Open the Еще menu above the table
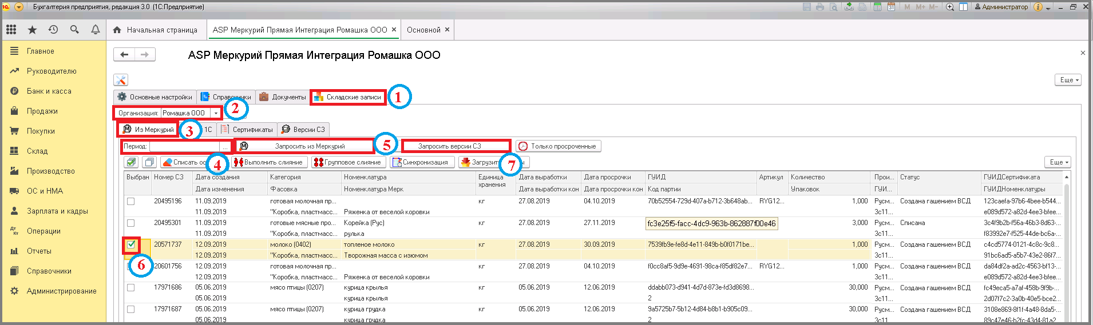Image resolution: width=1093 pixels, height=325 pixels. 1057,162
